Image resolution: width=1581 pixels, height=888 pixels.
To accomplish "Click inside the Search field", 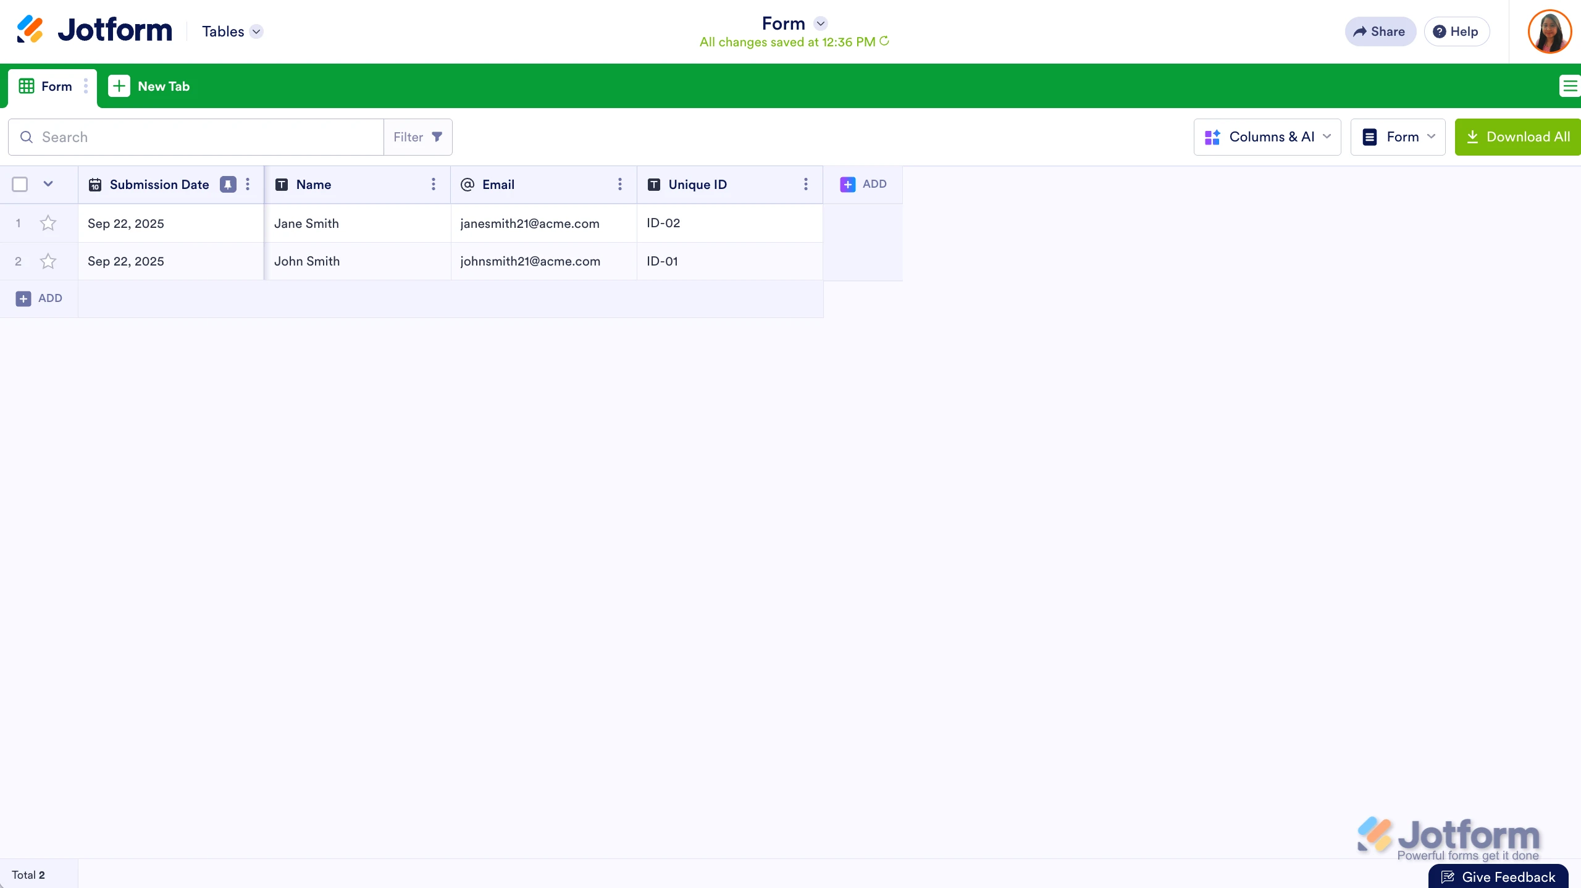I will (x=185, y=136).
